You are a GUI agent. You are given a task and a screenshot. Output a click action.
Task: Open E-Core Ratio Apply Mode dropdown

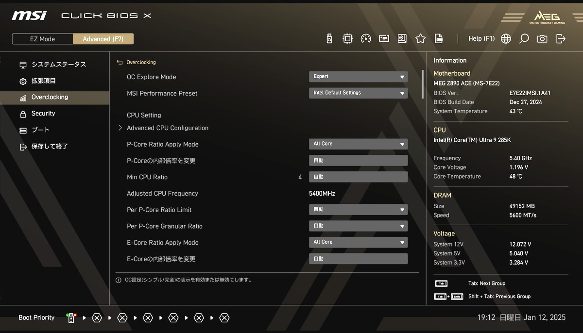pos(358,242)
